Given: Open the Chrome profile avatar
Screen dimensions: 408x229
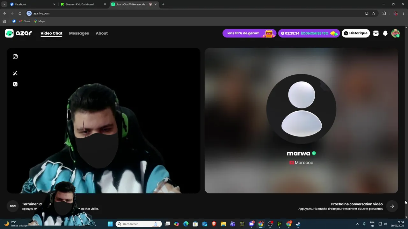Looking at the screenshot, I should (x=396, y=13).
